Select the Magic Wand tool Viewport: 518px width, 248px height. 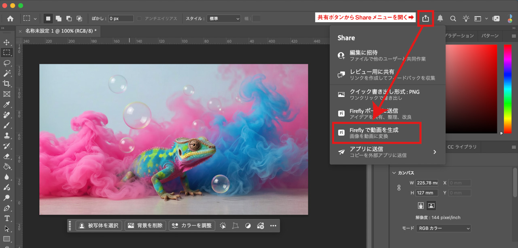pos(6,73)
